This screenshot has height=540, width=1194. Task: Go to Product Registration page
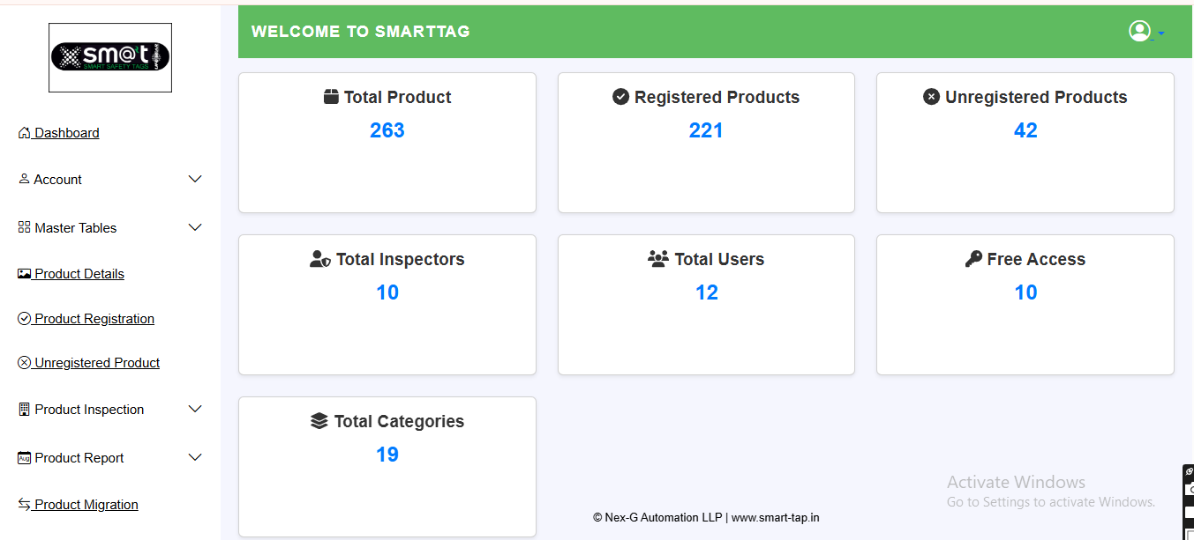pos(94,319)
